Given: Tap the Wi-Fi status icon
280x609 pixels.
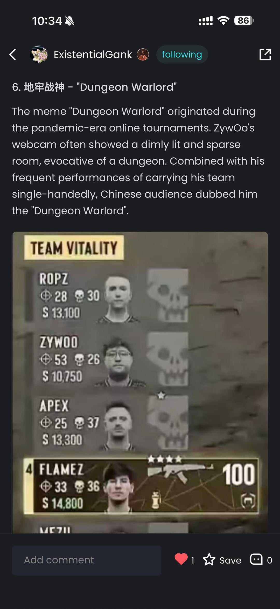Looking at the screenshot, I should 223,21.
